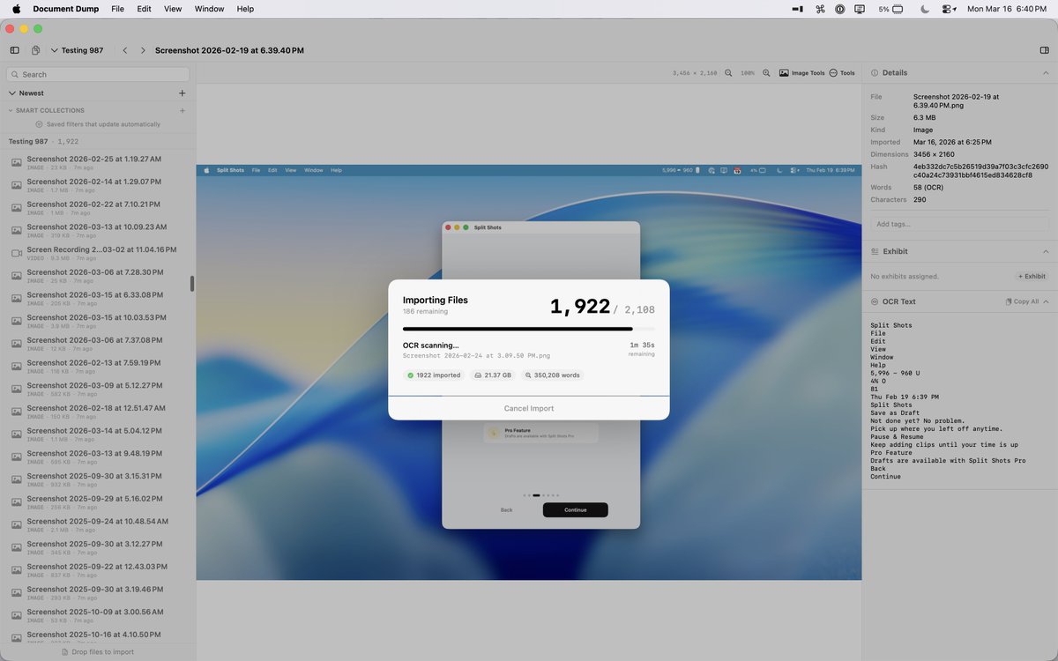Open the File menu
This screenshot has width=1058, height=661.
117,9
